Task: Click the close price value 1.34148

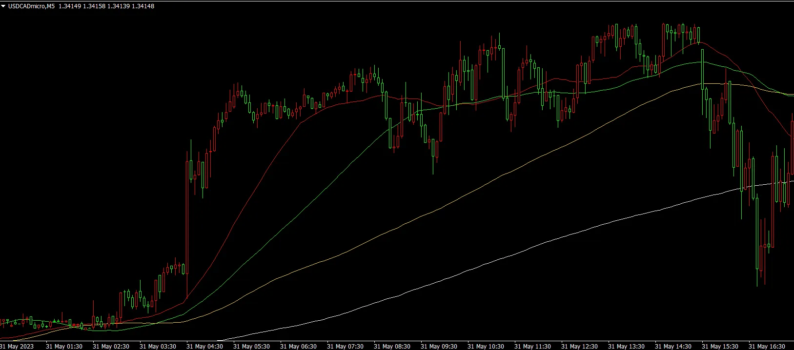Action: [x=143, y=6]
